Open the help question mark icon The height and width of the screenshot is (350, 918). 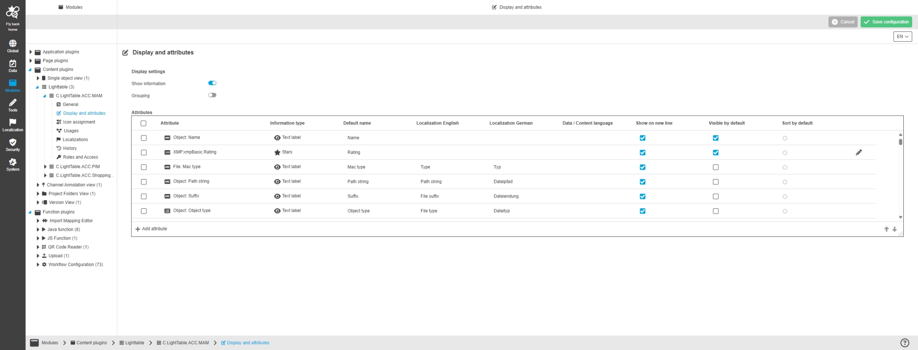click(x=905, y=343)
